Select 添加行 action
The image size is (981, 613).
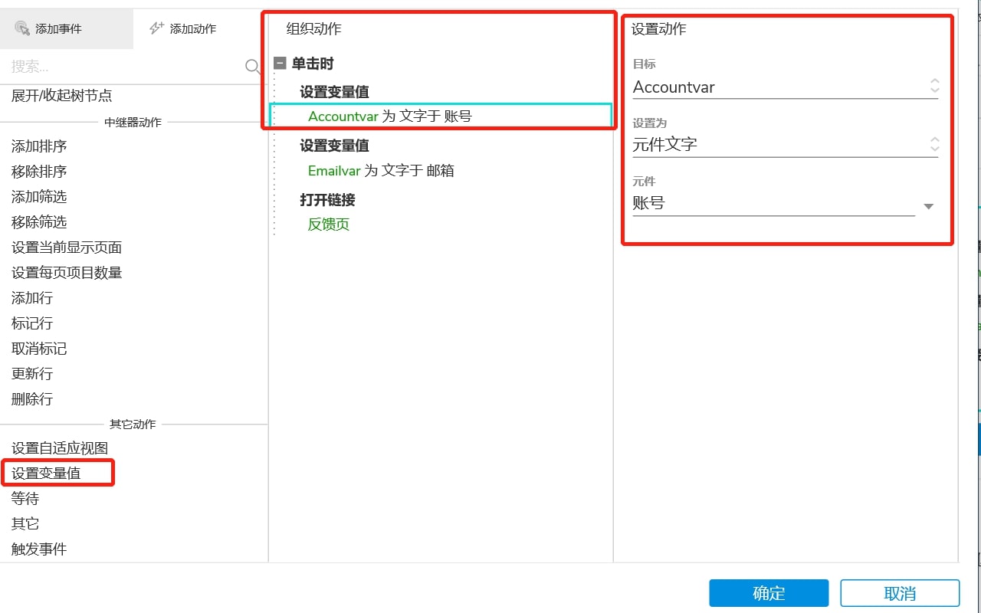(32, 298)
